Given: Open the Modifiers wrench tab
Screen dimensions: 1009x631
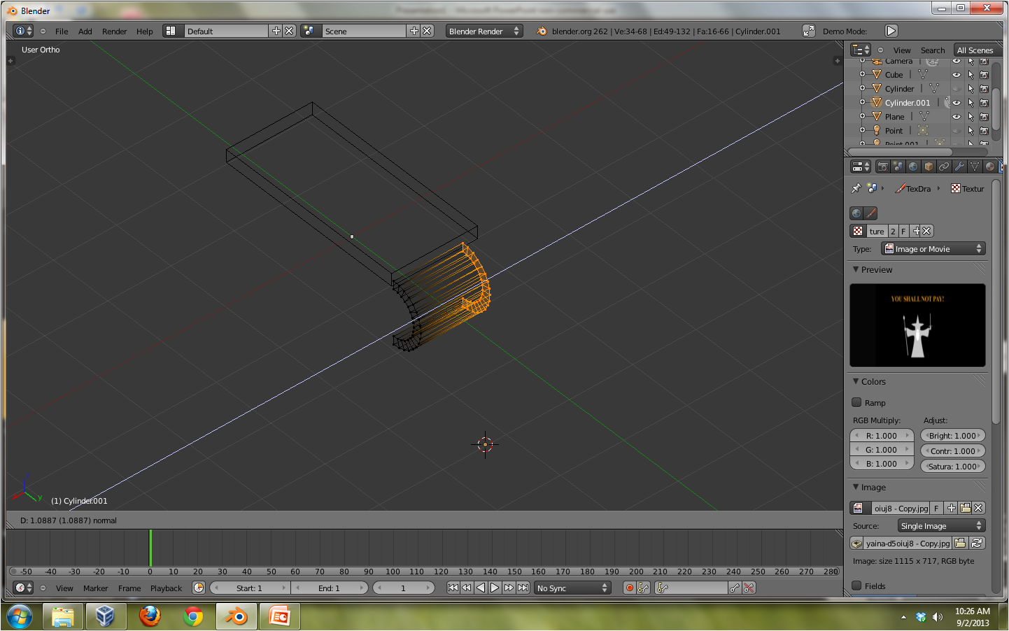Looking at the screenshot, I should tap(959, 166).
